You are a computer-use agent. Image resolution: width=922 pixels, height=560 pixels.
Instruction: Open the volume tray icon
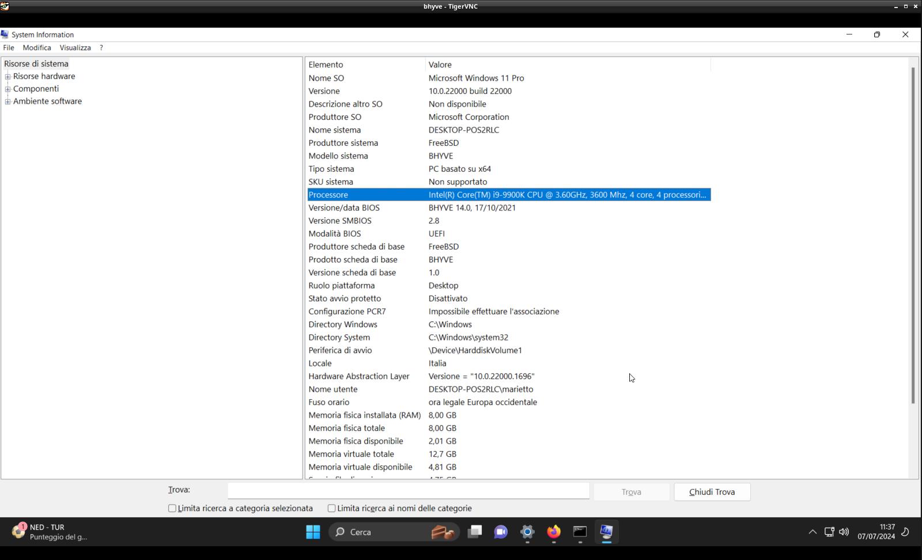(844, 532)
